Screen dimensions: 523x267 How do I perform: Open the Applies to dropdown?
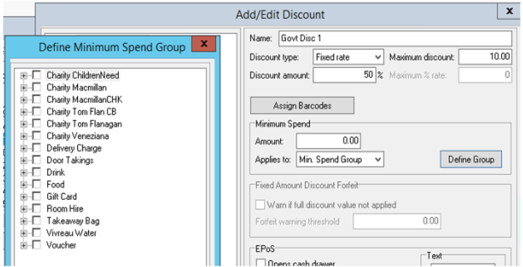(x=340, y=159)
